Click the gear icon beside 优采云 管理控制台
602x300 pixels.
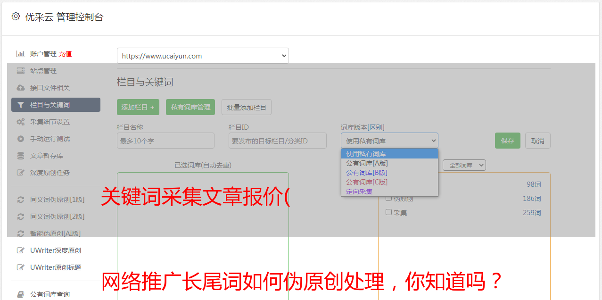[16, 17]
